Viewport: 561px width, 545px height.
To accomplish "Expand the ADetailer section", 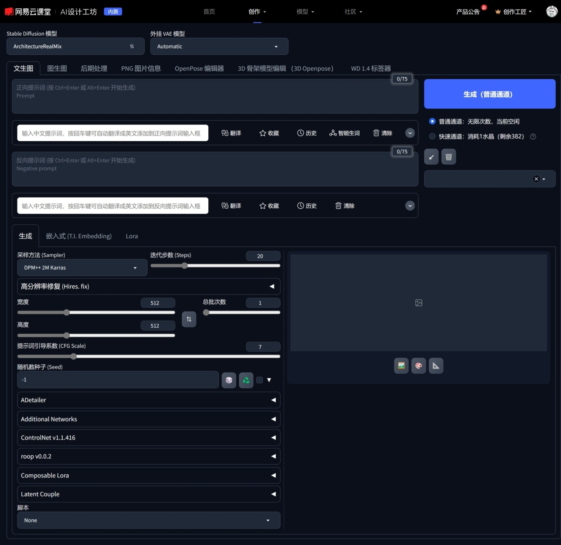I will click(x=149, y=400).
